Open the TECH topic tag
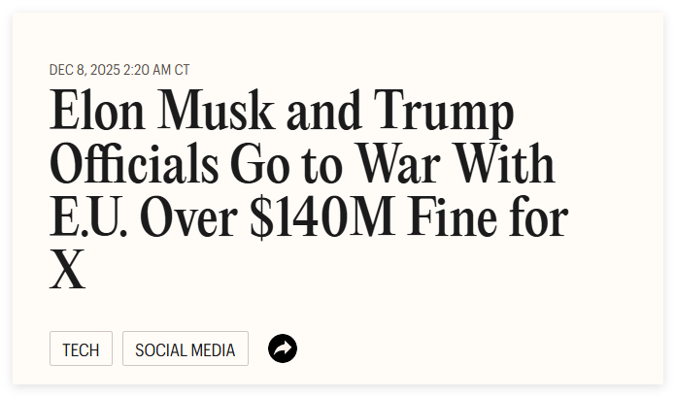This screenshot has height=397, width=676. (81, 349)
